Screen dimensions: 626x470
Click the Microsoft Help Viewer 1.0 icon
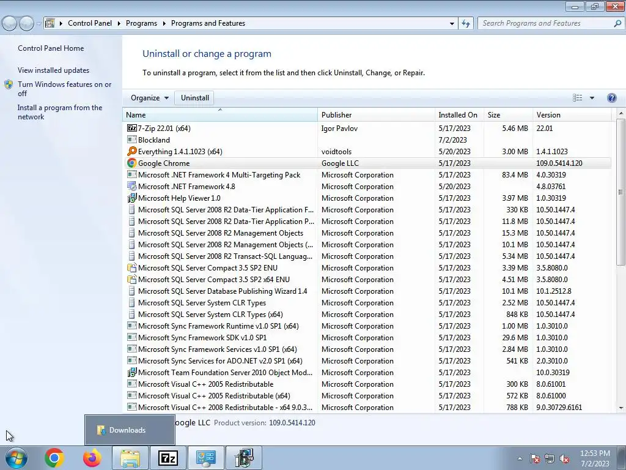tap(132, 198)
